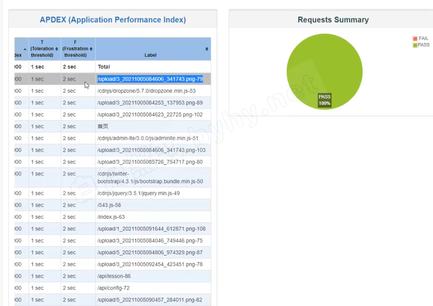Sort the Label column
Viewport: 433px width, 306px height.
click(x=206, y=49)
